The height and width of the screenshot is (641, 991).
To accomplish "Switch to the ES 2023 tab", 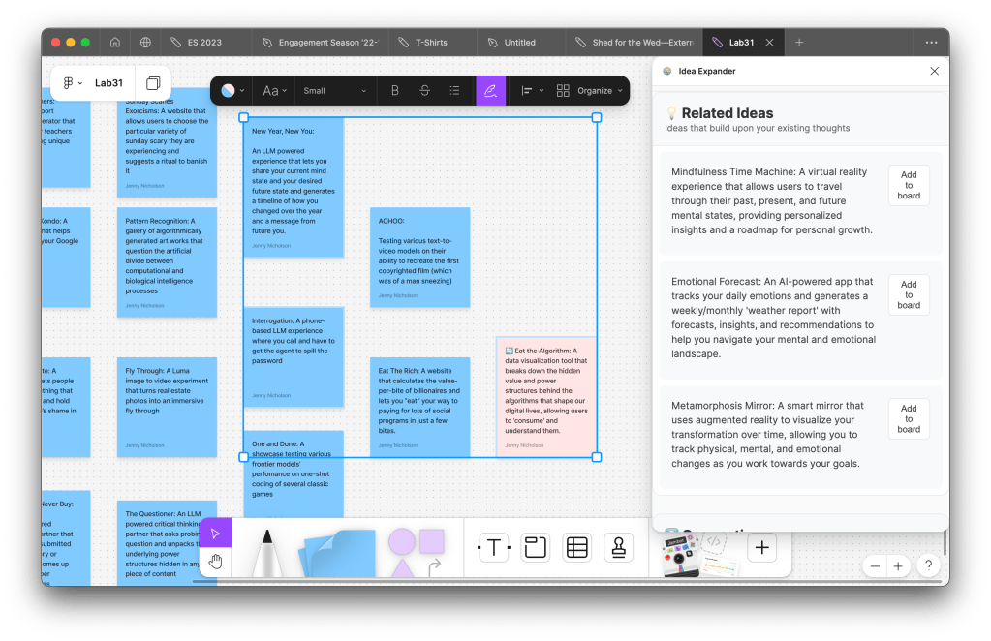I will tap(197, 43).
